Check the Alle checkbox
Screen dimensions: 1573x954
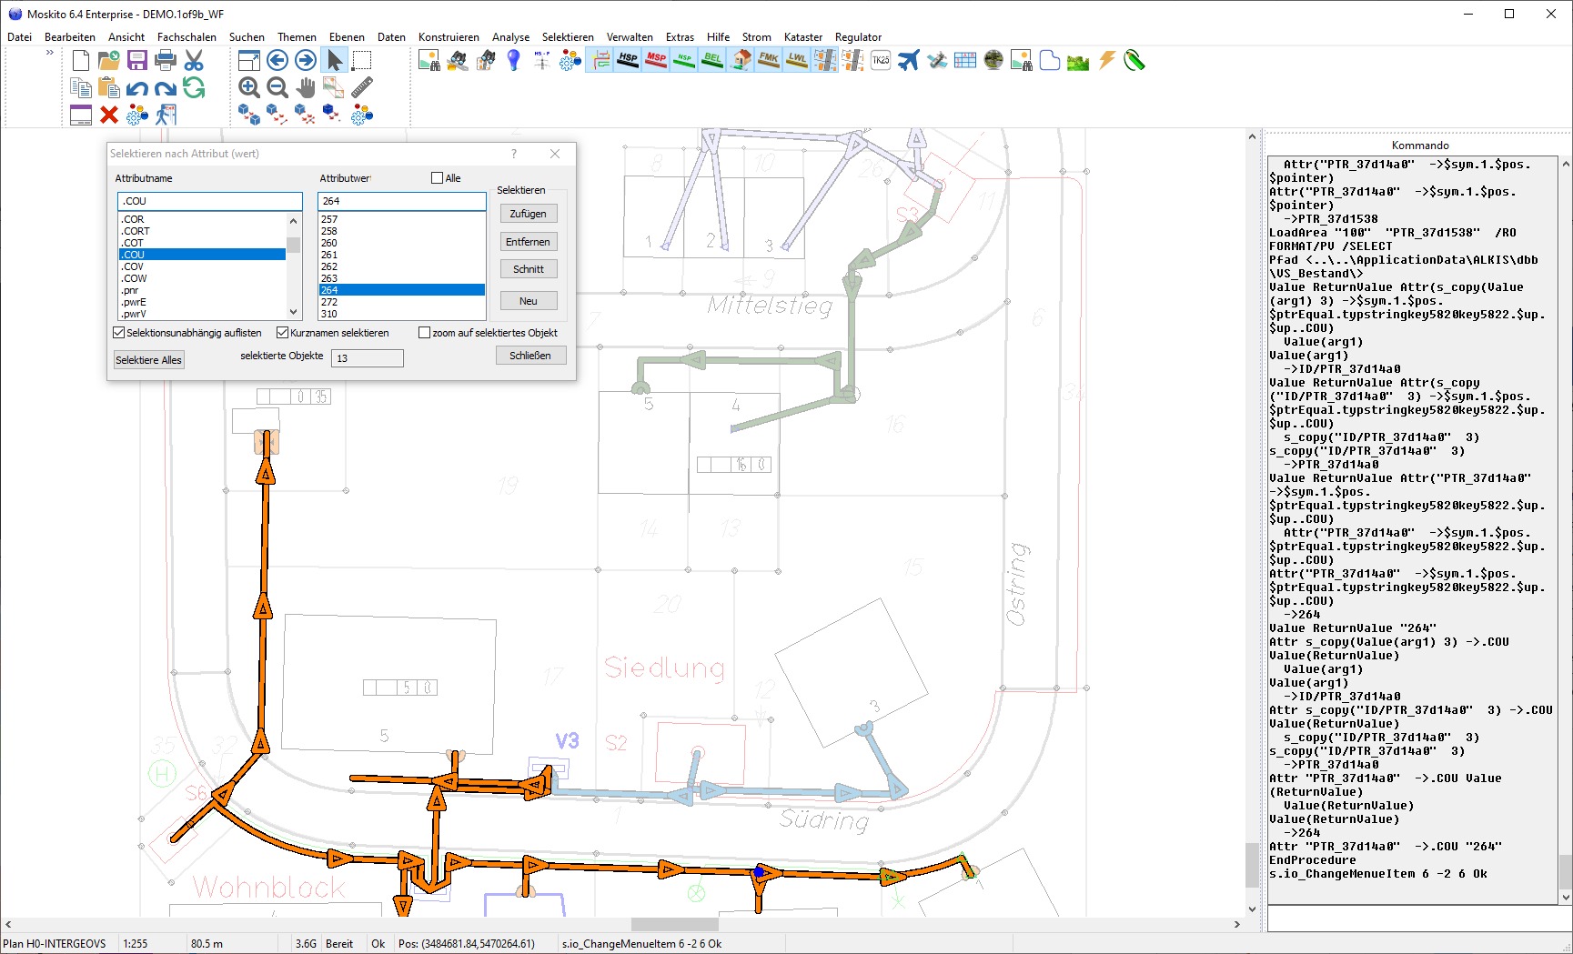(x=438, y=178)
